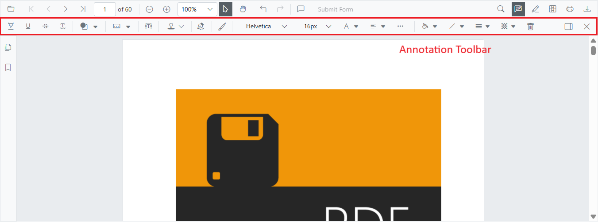Select the strikethrough annotation tool
This screenshot has height=222, width=598.
coord(45,27)
